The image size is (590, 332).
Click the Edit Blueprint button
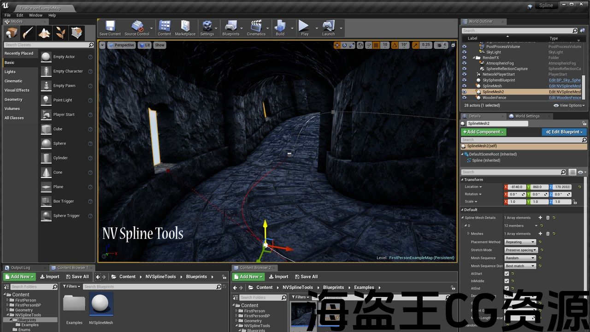click(564, 132)
